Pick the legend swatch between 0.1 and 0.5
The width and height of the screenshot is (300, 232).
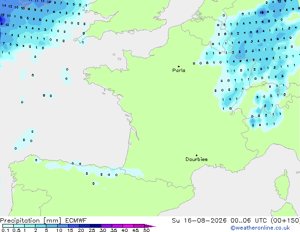[x=8, y=226]
